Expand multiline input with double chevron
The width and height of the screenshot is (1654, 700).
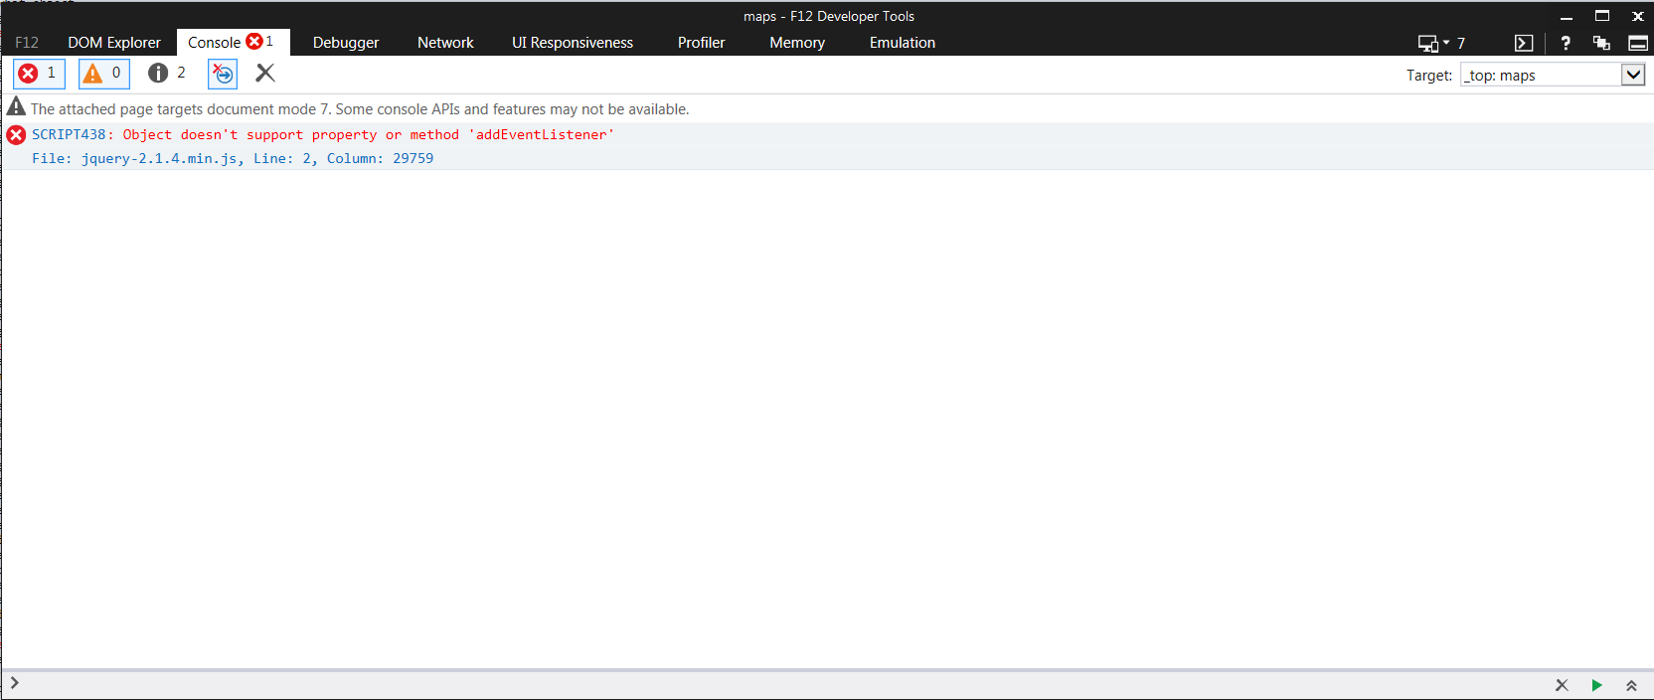1631,685
